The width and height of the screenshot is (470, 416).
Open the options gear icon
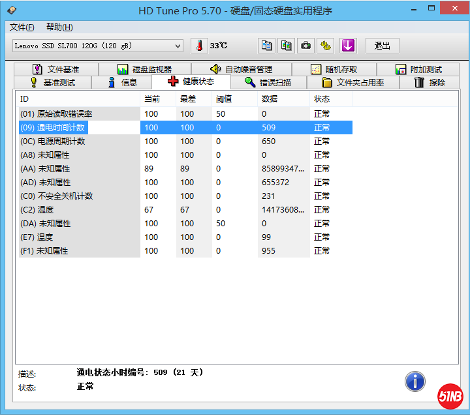(326, 46)
